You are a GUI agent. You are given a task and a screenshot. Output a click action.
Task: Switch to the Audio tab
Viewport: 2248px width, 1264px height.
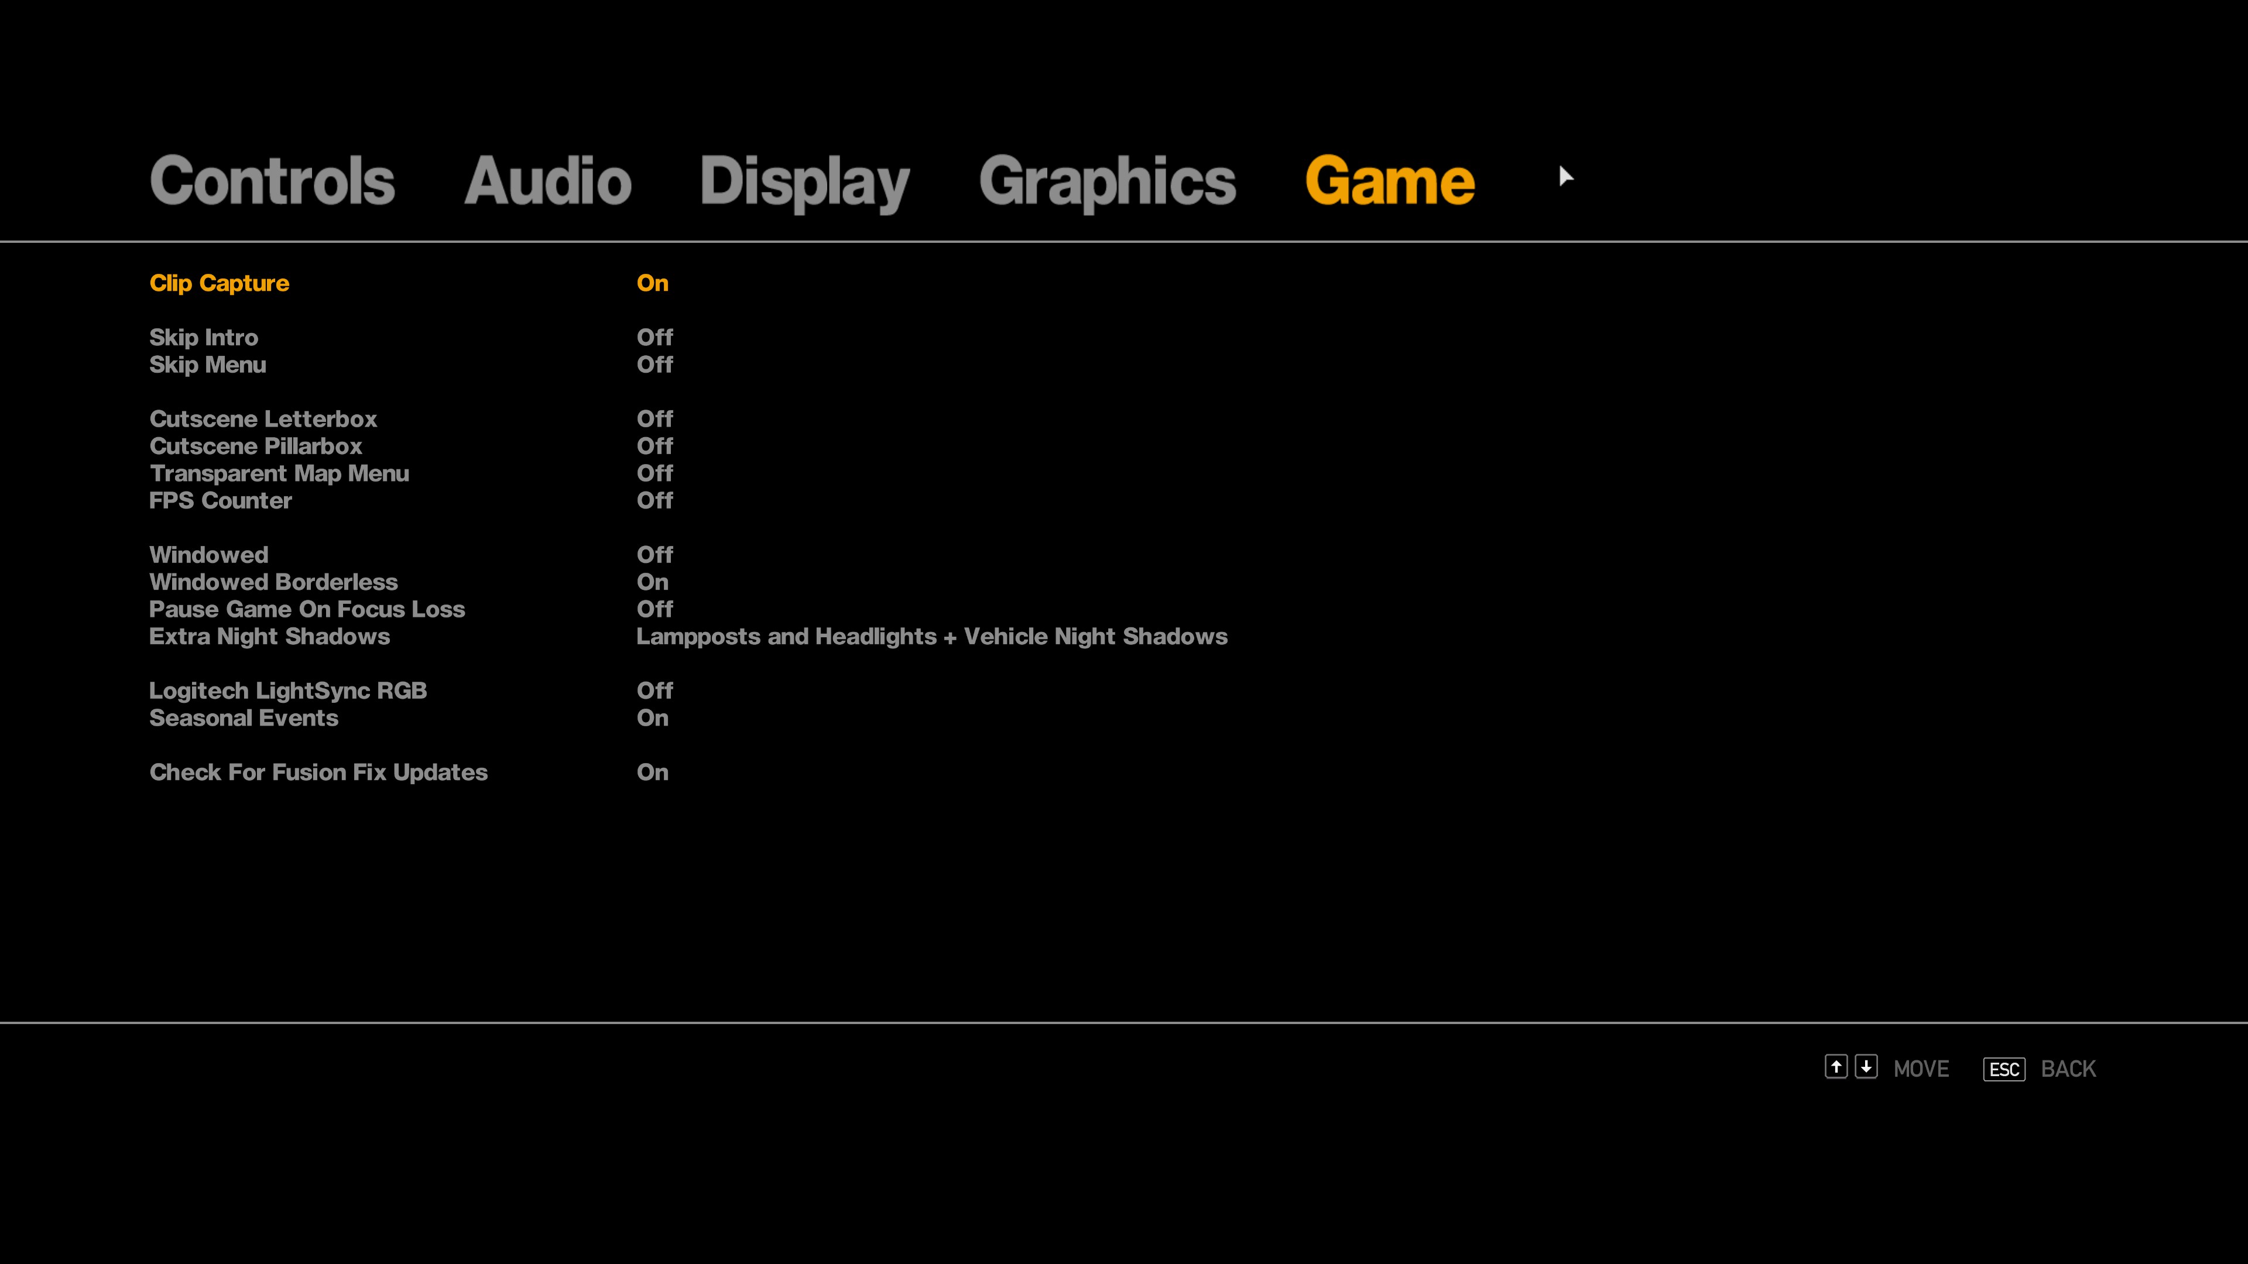(547, 181)
